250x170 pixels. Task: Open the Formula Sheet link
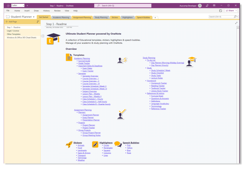coord(157,96)
